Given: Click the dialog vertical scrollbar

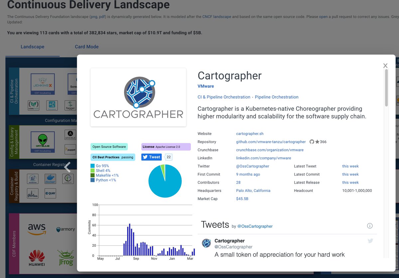Looking at the screenshot, I should tap(386, 88).
